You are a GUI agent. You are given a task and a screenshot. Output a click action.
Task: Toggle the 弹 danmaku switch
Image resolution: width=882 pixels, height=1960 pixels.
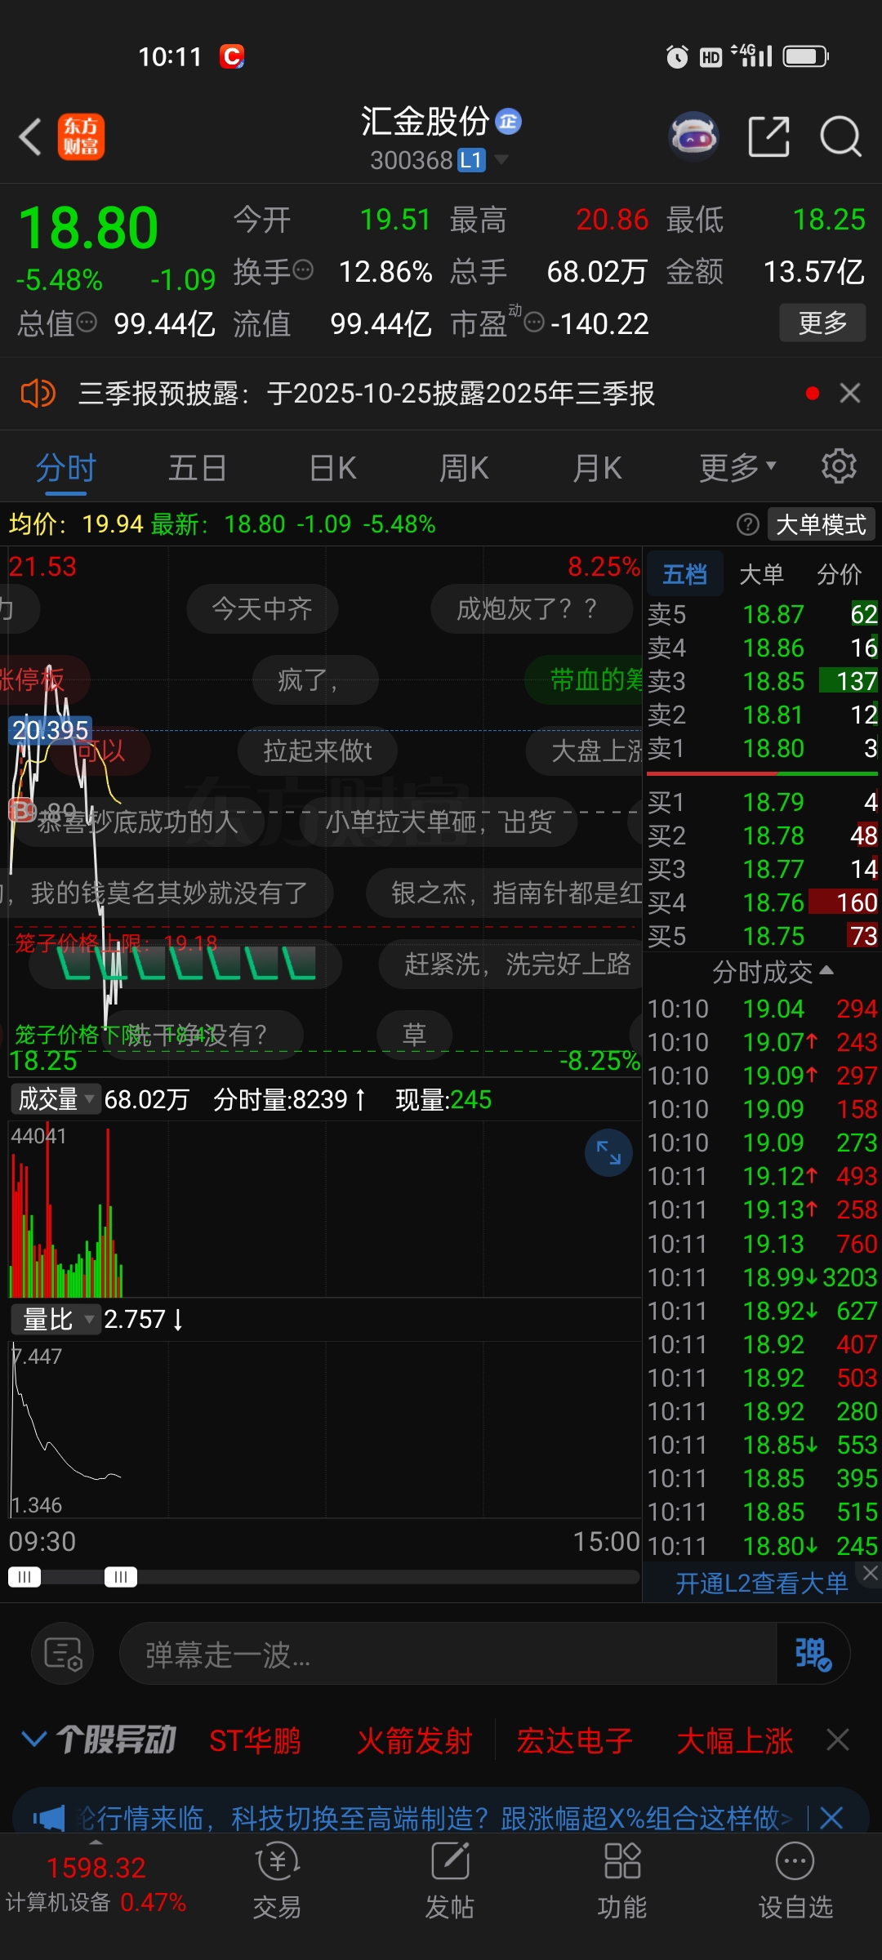coord(813,1654)
